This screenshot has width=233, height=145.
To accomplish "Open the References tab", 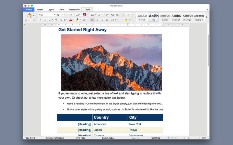I will click(x=74, y=10).
